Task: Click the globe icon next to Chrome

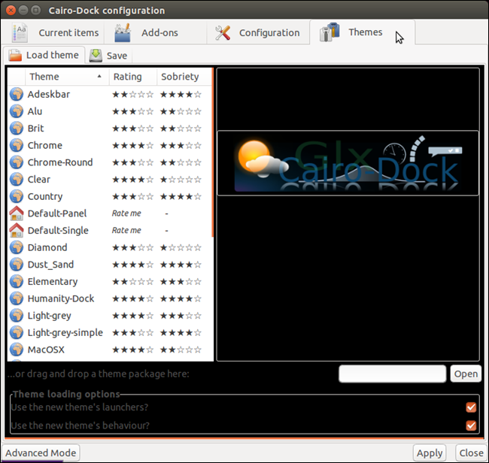Action: (17, 145)
